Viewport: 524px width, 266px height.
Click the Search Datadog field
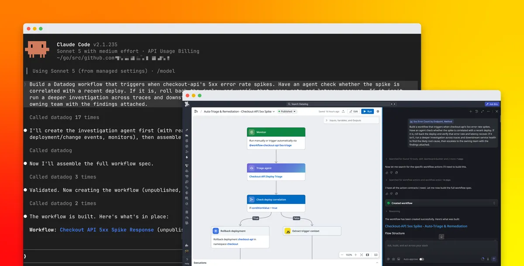pyautogui.click(x=341, y=104)
